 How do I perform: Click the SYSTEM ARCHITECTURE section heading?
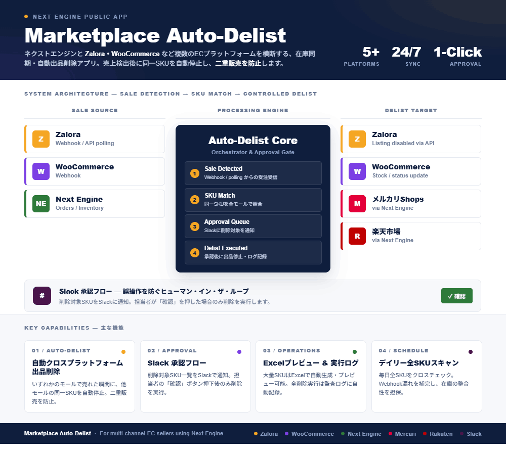click(x=171, y=94)
